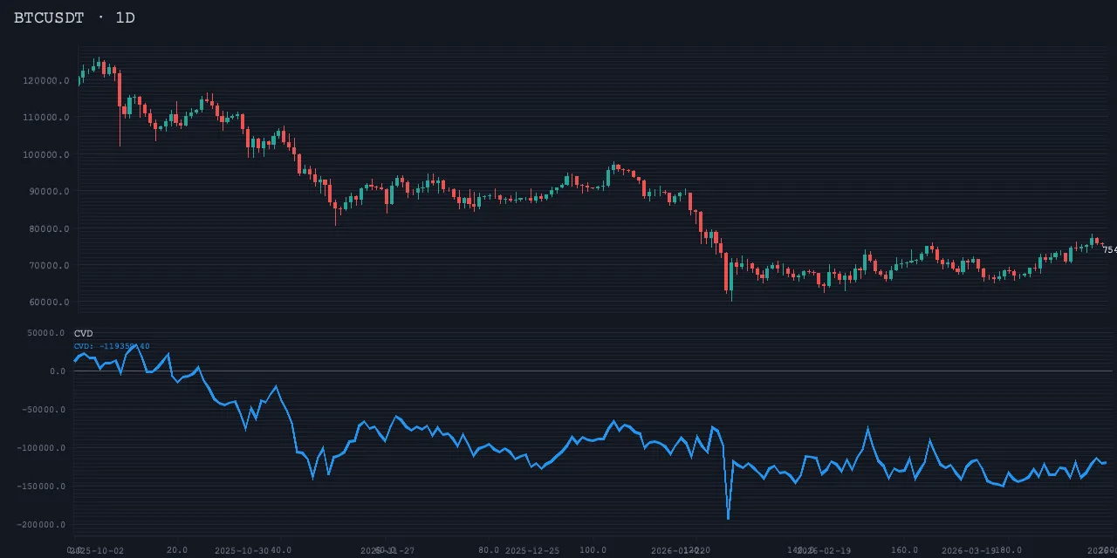The width and height of the screenshot is (1117, 558).
Task: Click the deepest CVD line spike low
Action: (x=728, y=517)
